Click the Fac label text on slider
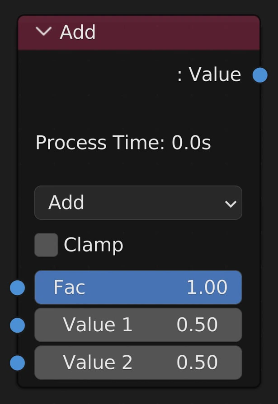The width and height of the screenshot is (278, 404). click(x=69, y=288)
